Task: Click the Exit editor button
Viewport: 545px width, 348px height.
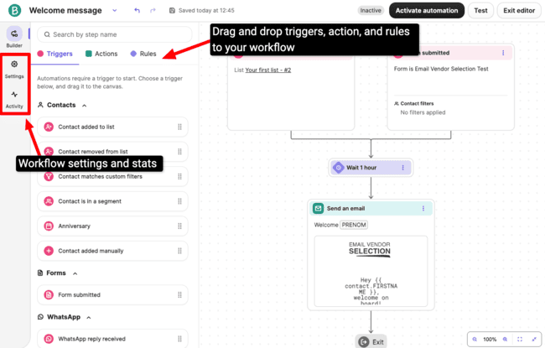Action: tap(519, 10)
